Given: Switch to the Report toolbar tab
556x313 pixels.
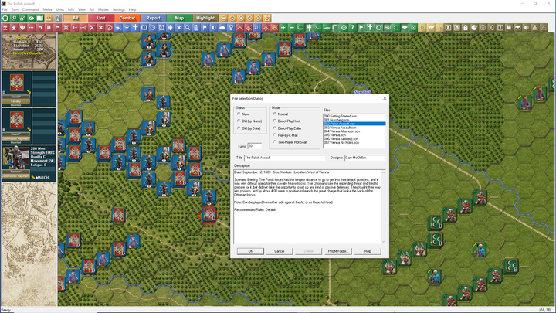Looking at the screenshot, I should [x=153, y=18].
